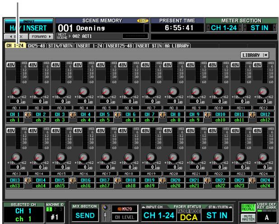279x224 pixels.
Task: Click pair heart icon between CH19 and CH20
Action: (x=163, y=181)
